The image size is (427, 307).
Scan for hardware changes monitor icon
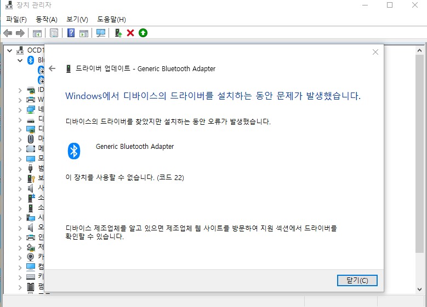pyautogui.click(x=101, y=33)
